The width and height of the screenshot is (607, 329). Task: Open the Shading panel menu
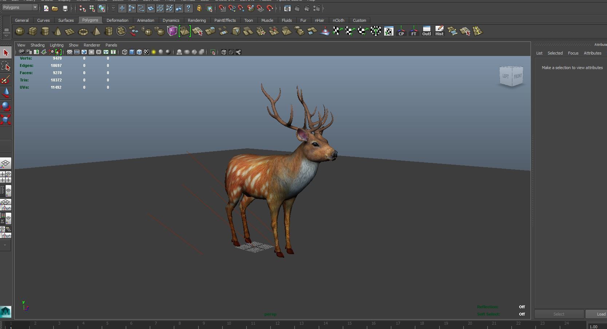pyautogui.click(x=38, y=45)
